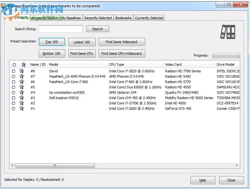The image size is (250, 189).
Task: Sort by the Model column header
Action: [x=77, y=64]
